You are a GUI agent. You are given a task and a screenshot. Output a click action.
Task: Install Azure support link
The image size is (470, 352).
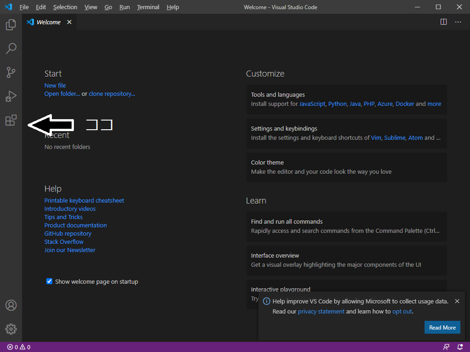[x=385, y=104]
